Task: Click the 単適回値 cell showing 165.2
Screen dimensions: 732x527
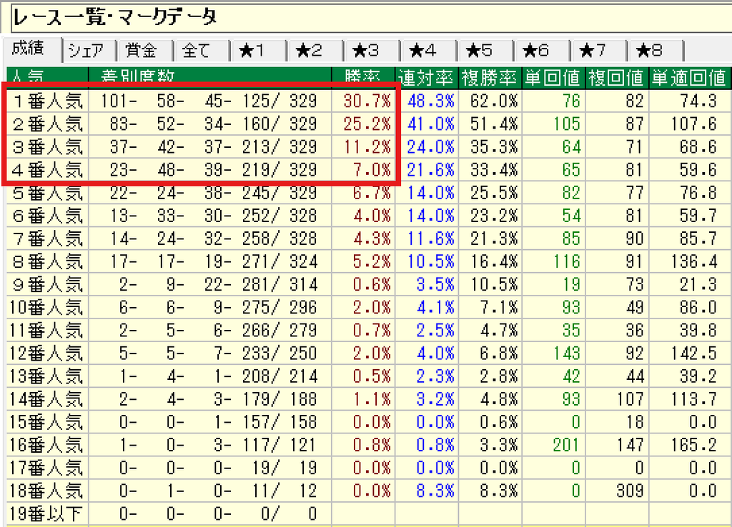Action: coord(690,445)
